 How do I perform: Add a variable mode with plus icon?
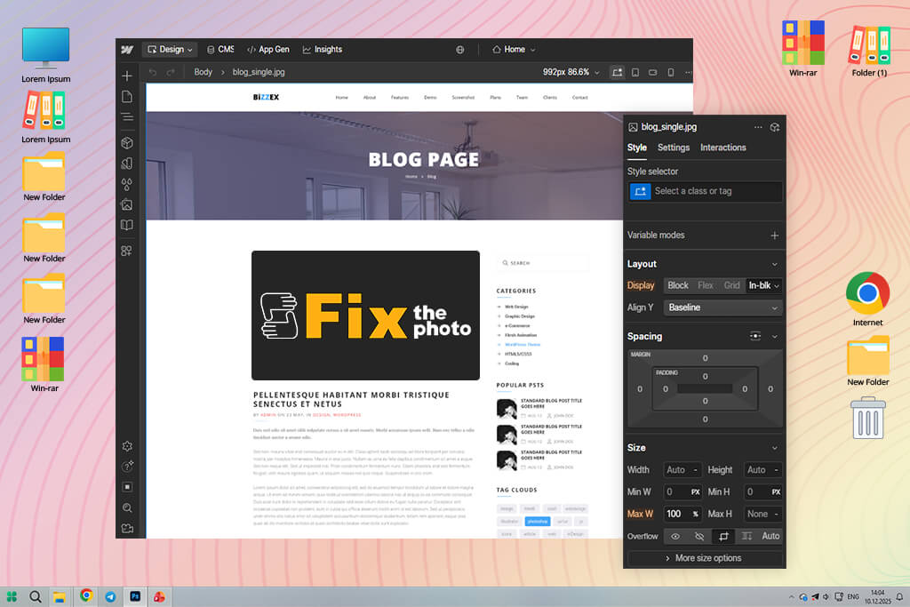775,236
